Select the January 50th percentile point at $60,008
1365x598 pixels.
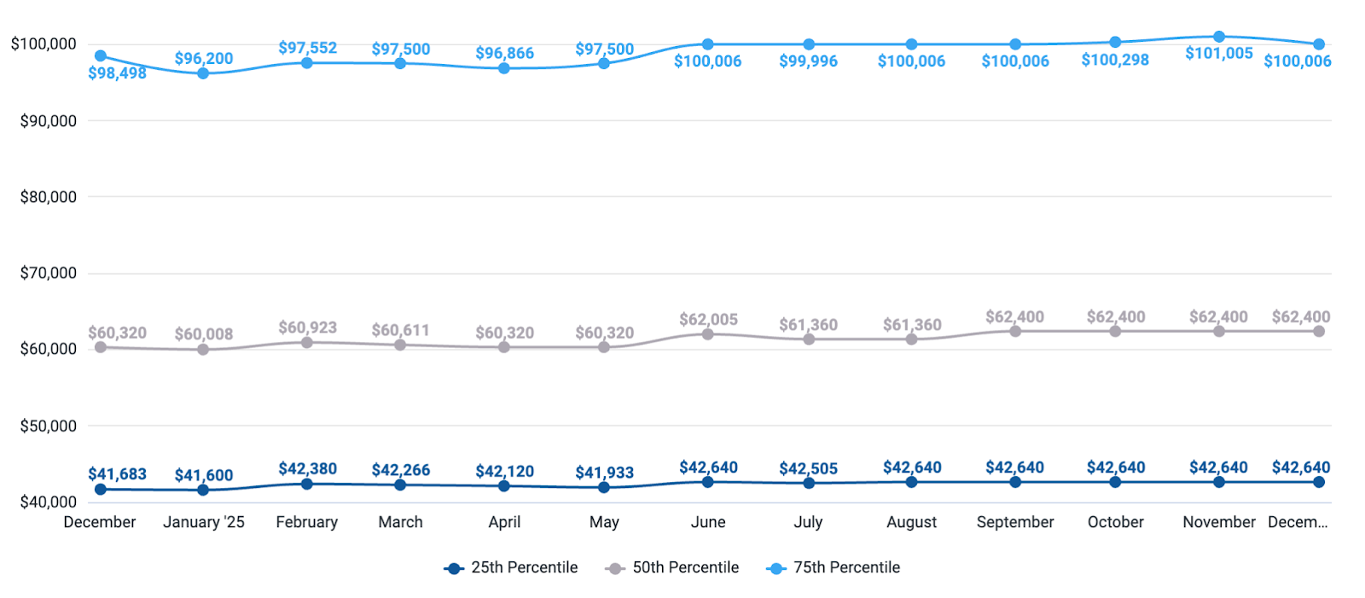(x=203, y=350)
